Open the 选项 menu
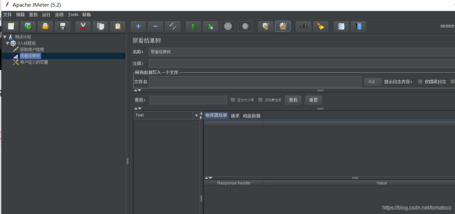This screenshot has height=214, width=455. click(59, 15)
